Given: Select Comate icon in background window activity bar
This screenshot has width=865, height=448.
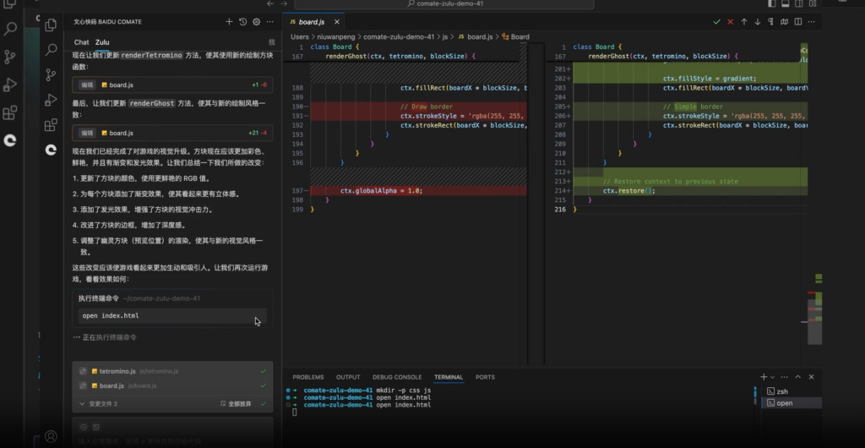Looking at the screenshot, I should pos(10,140).
